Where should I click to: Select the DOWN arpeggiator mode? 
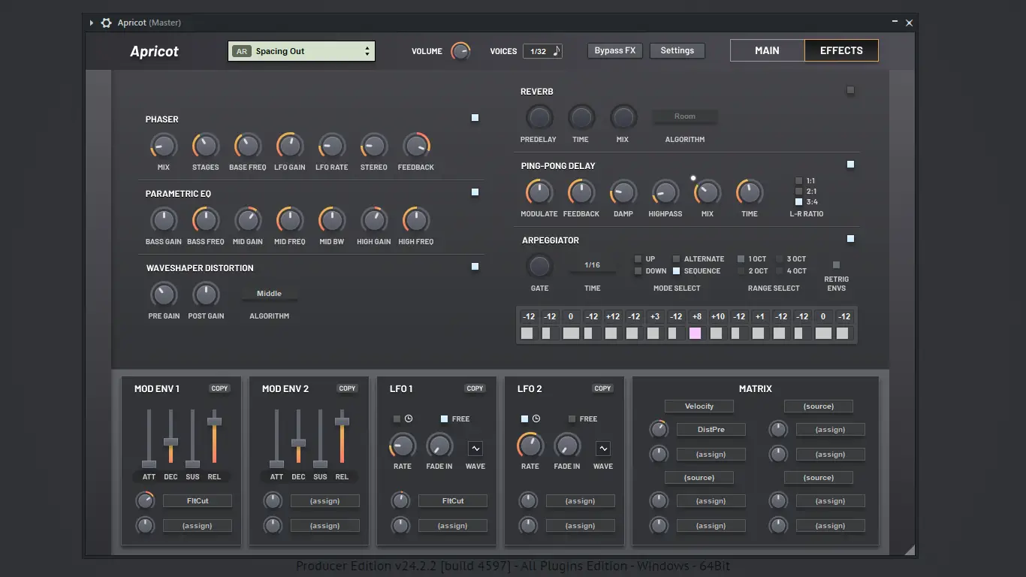coord(638,271)
